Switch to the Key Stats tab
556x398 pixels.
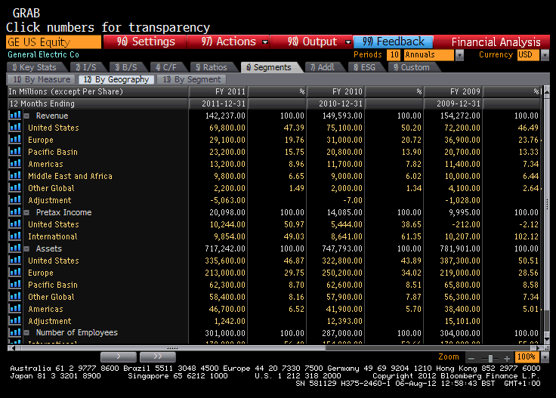click(36, 67)
